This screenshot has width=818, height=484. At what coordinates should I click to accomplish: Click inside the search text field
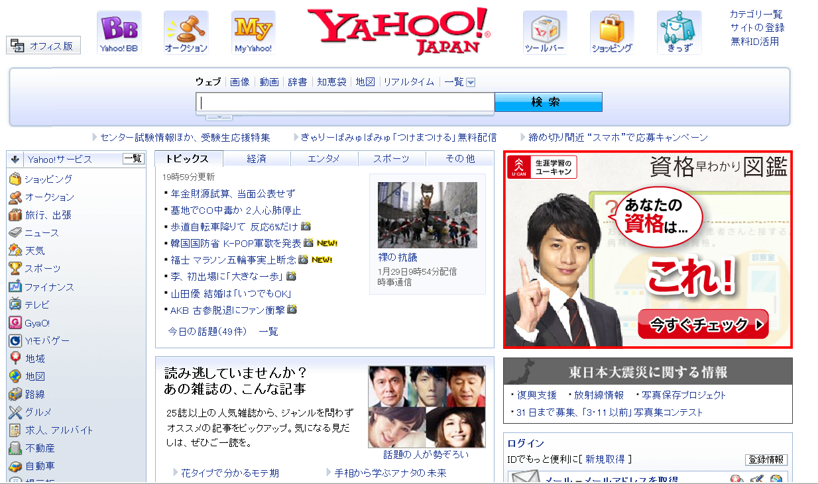click(x=345, y=102)
